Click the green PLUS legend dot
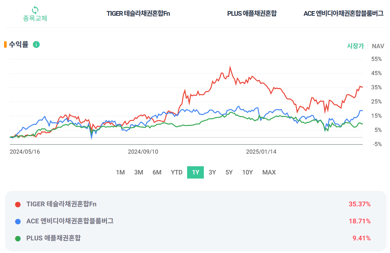The height and width of the screenshot is (253, 390). 18,238
